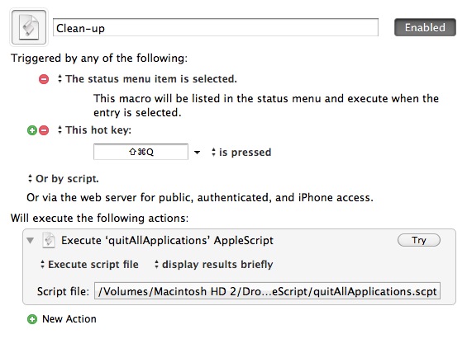467x339 pixels.
Task: Open the 'display results briefly' popup
Action: pos(213,265)
